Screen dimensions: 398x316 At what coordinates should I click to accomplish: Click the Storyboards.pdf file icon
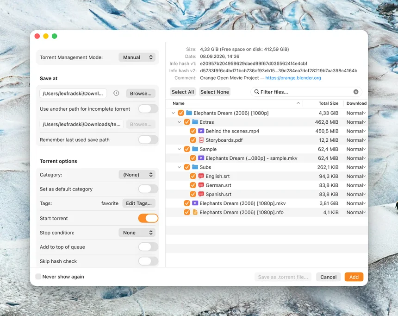click(201, 140)
